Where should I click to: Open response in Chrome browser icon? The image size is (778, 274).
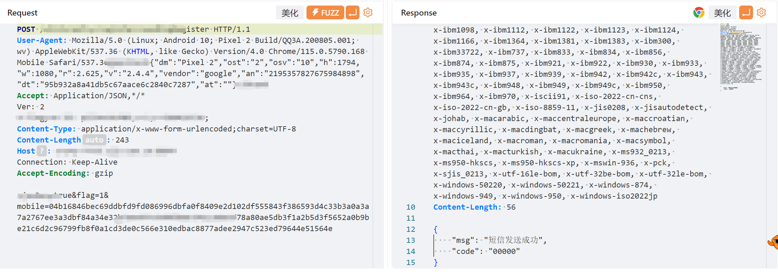click(x=699, y=13)
